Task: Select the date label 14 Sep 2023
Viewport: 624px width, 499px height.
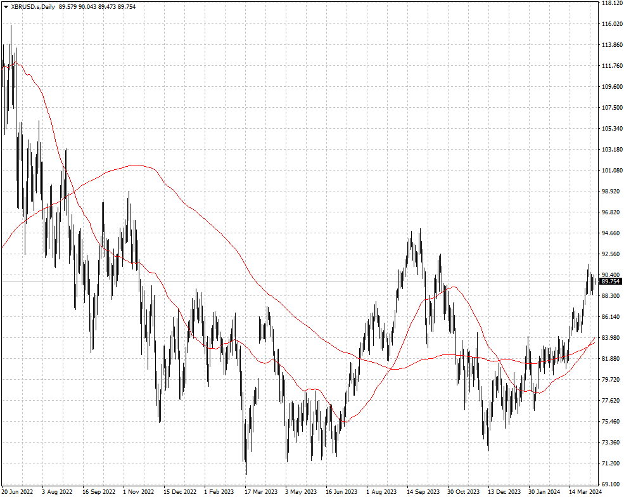Action: click(423, 491)
